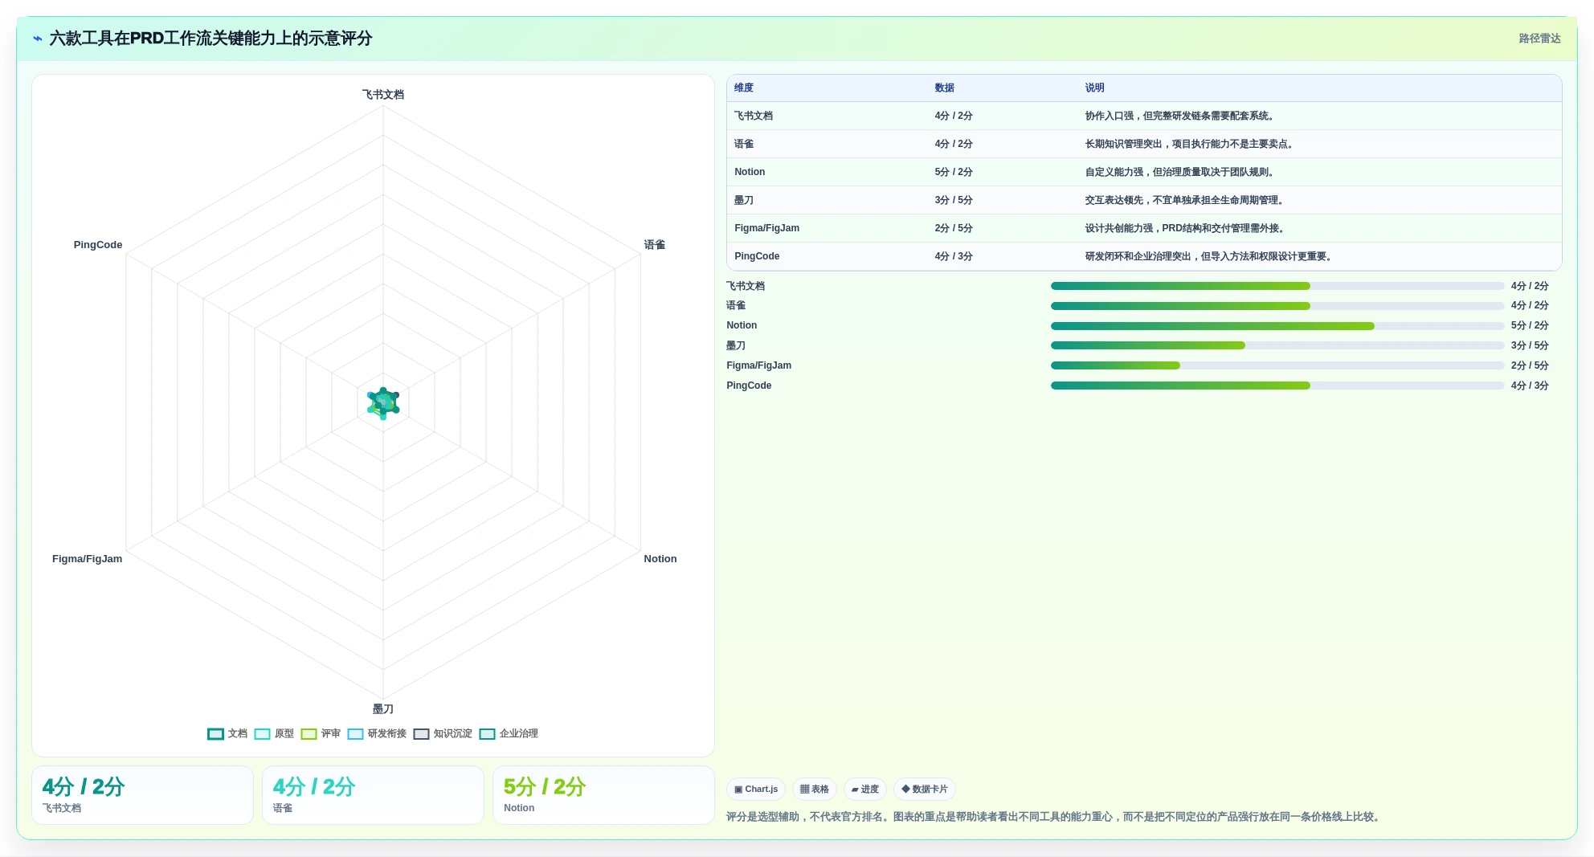Click the 飞书文档 progress bar
Viewport: 1594px width, 857px height.
tap(1277, 286)
